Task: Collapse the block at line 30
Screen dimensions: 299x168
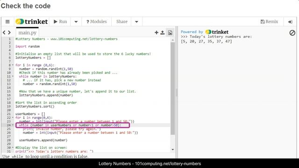Action: point(13,147)
